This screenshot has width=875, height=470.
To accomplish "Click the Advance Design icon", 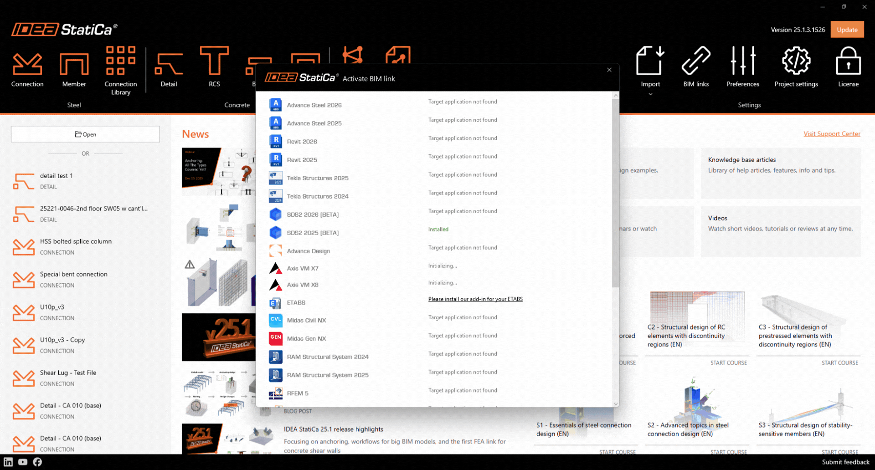I will pos(275,250).
